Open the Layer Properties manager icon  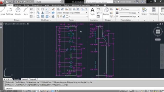point(58,9)
